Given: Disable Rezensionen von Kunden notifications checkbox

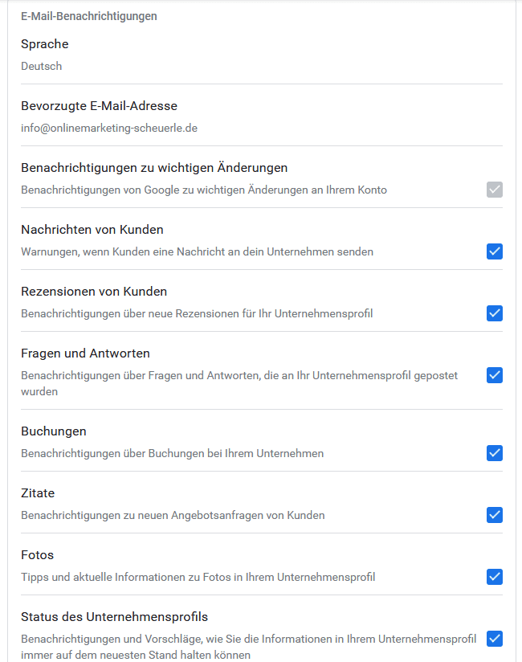Looking at the screenshot, I should click(x=495, y=313).
